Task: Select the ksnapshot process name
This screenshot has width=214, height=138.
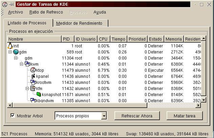Action: tap(51, 94)
